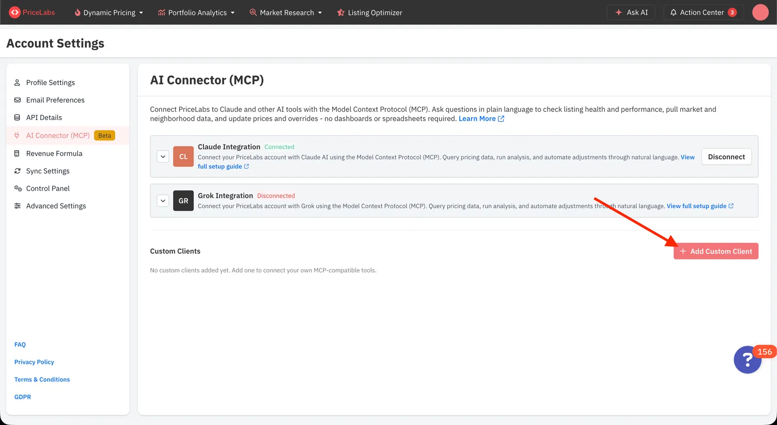Click the Listing Optimizer star icon
This screenshot has width=777, height=425.
click(341, 13)
